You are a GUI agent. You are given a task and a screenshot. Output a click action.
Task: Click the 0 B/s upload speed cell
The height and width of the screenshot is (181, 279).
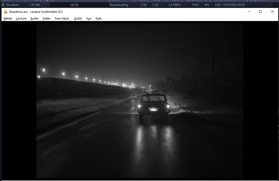tap(196, 5)
